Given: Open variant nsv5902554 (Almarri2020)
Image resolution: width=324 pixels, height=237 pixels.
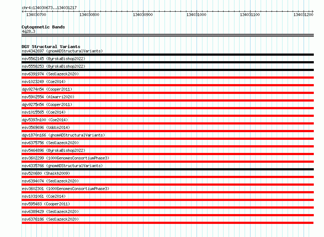Looking at the screenshot, I should tap(48, 97).
